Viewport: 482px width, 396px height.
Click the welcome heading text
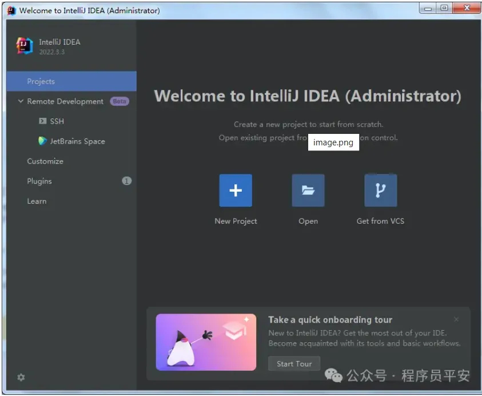tap(308, 96)
